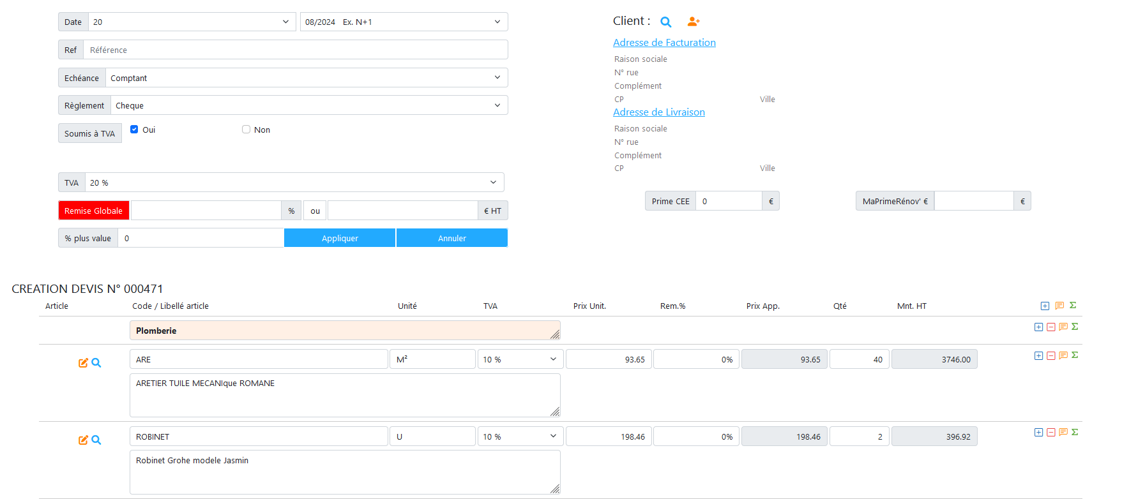Click the subtotal sigma icon in table header
The height and width of the screenshot is (499, 1122).
click(1073, 305)
